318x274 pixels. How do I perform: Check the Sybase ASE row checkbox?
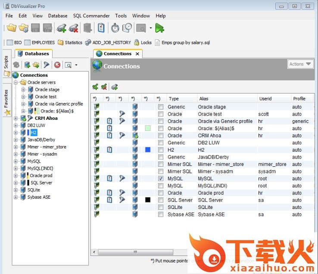pos(161,215)
